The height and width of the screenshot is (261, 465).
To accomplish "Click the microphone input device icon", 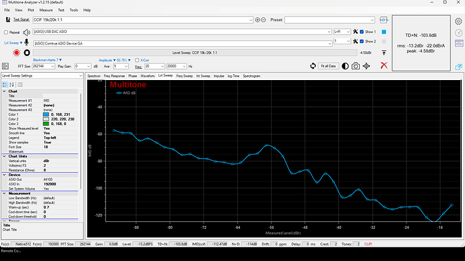I will pyautogui.click(x=27, y=42).
